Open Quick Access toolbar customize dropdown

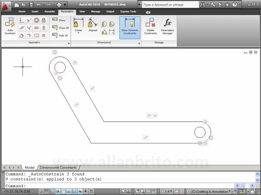tap(65, 5)
